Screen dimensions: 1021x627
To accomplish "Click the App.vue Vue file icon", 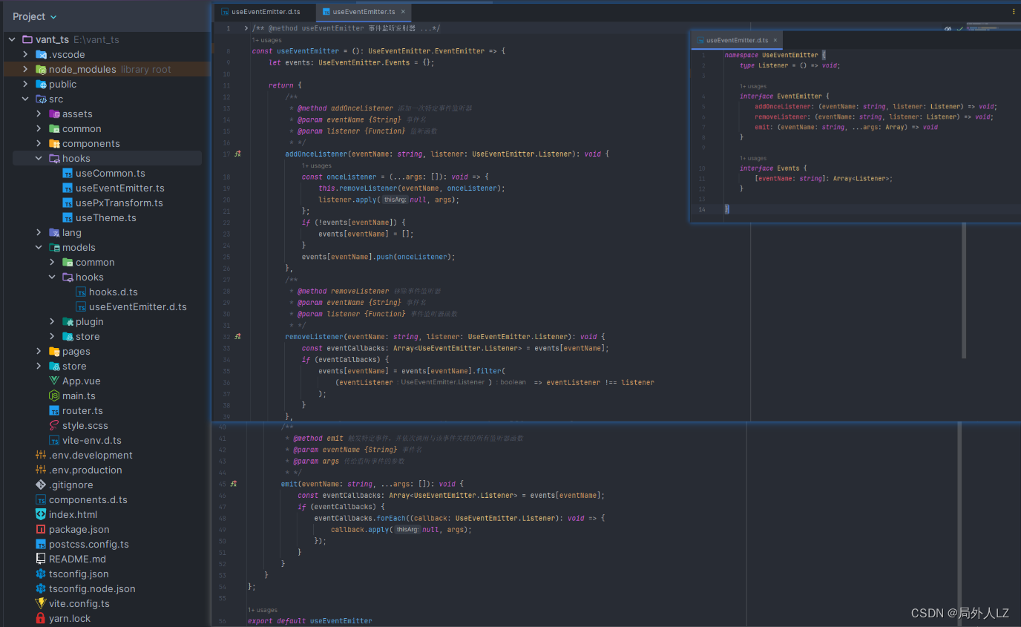I will (54, 381).
